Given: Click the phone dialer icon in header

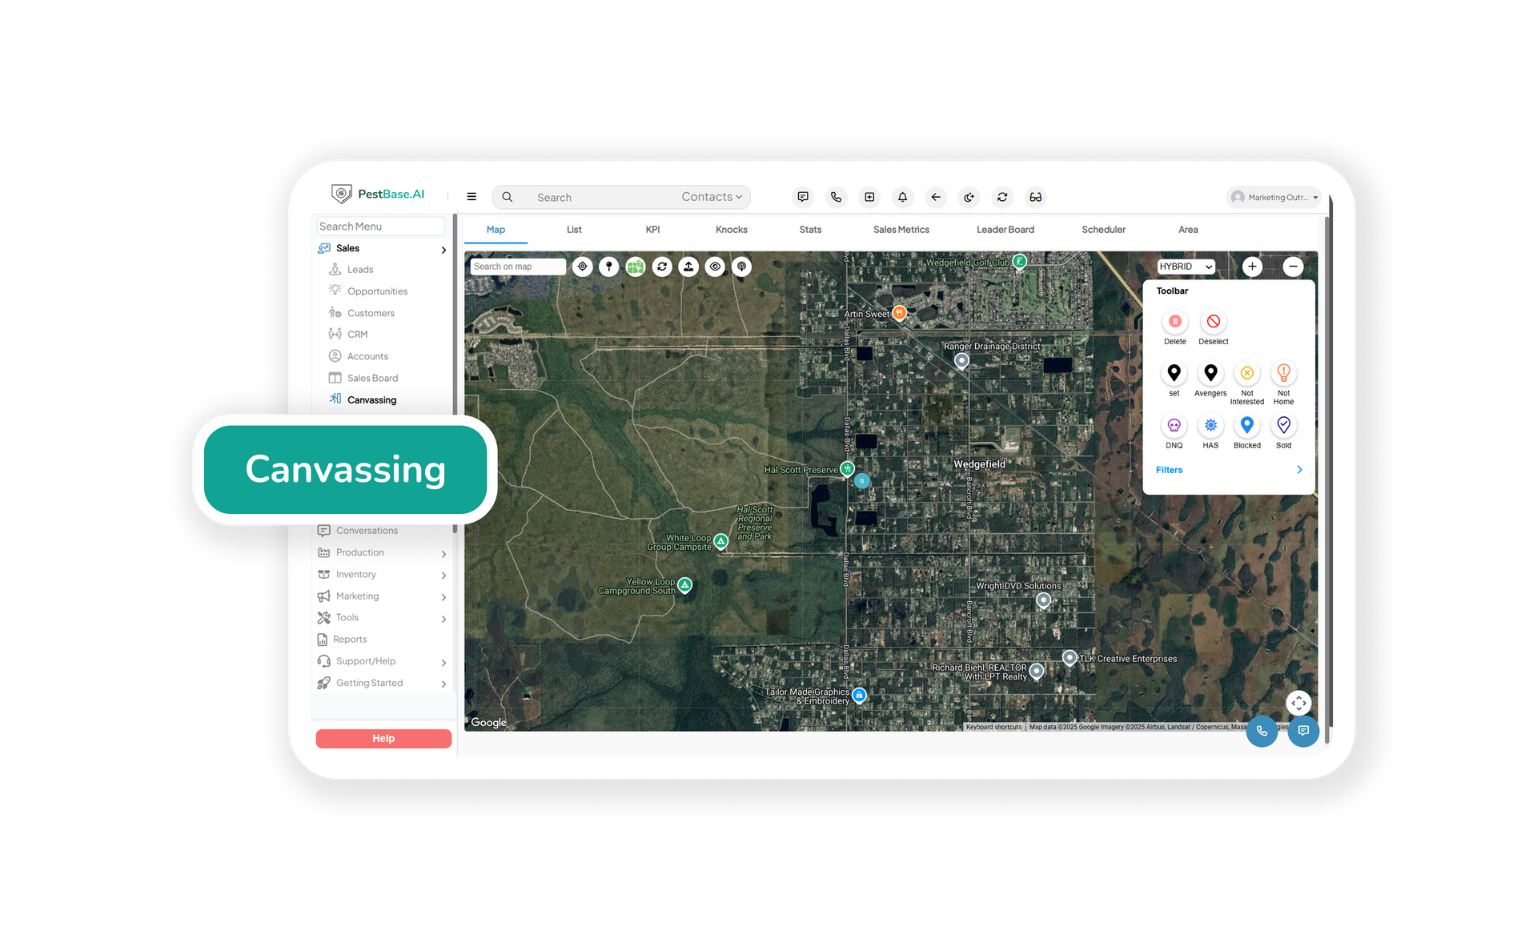Looking at the screenshot, I should [836, 197].
